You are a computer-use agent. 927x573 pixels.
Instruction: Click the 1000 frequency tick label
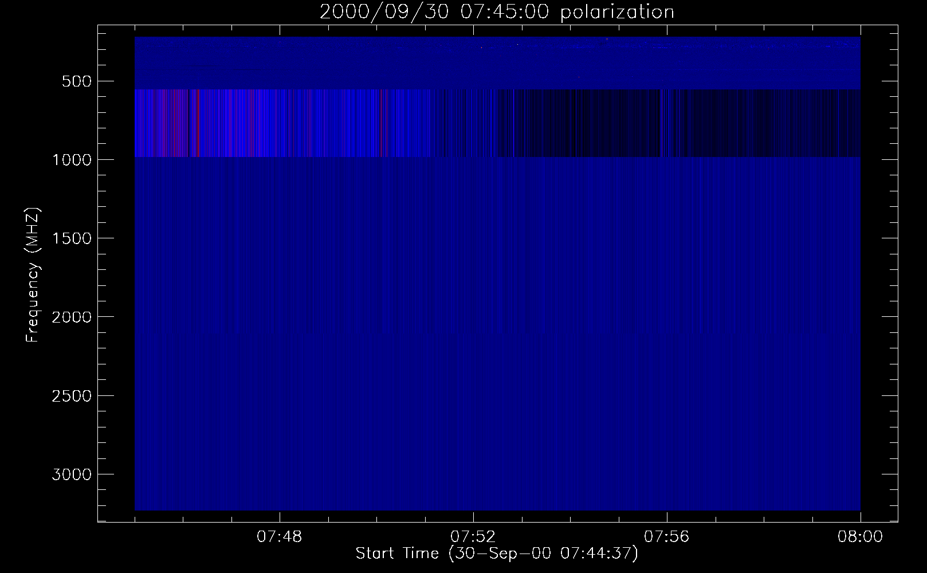tap(72, 160)
